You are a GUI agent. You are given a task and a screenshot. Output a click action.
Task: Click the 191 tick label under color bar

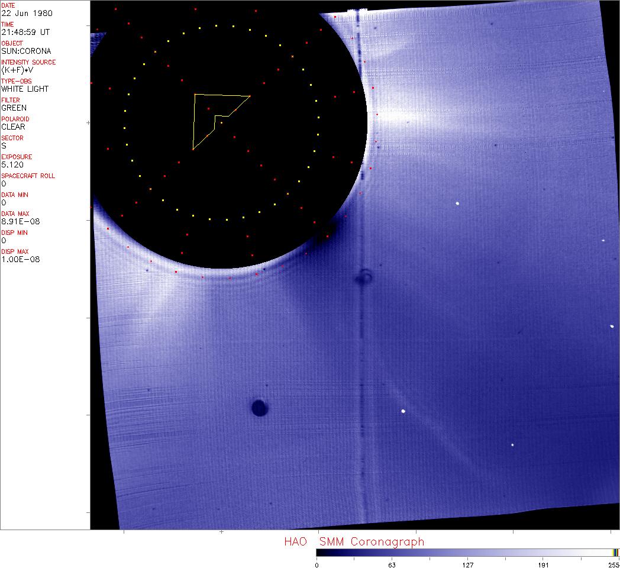543,564
